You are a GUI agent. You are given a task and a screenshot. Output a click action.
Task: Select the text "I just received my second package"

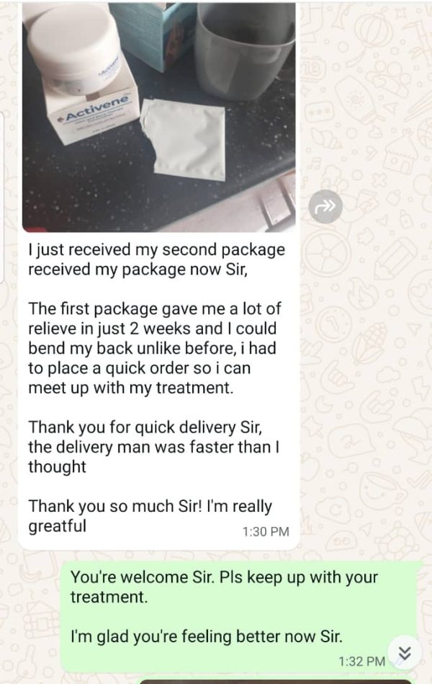(x=156, y=250)
